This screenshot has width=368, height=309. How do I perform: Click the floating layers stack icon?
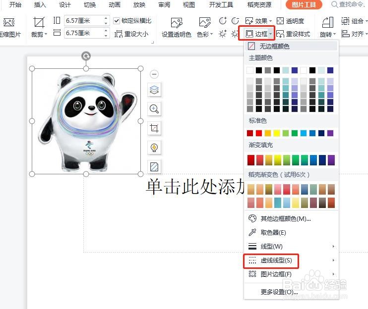(x=154, y=90)
